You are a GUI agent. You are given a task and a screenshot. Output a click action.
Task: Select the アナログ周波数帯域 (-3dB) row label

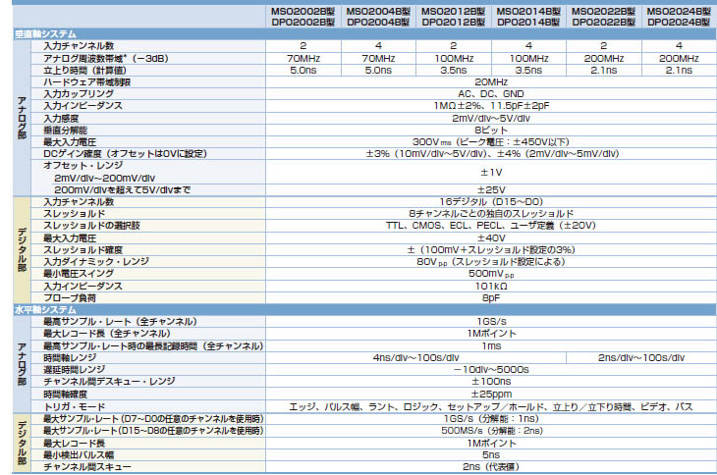coord(106,59)
